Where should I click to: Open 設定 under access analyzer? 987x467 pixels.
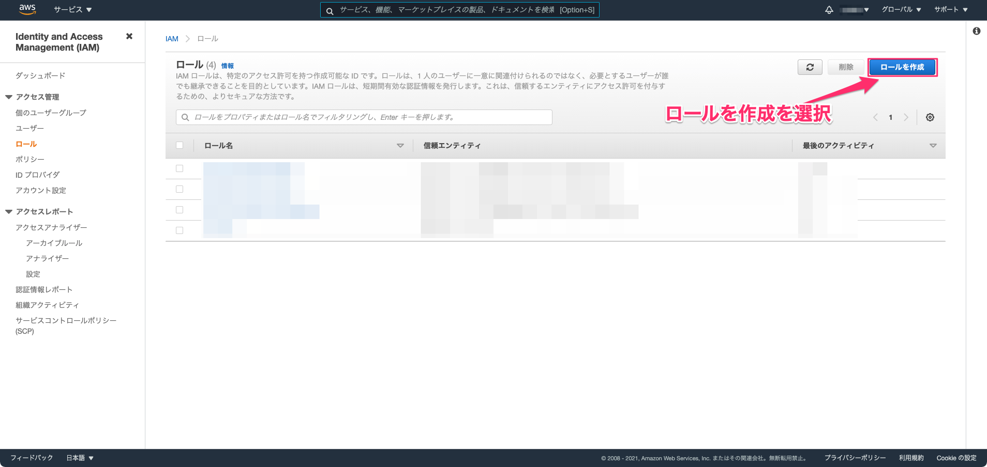coord(33,274)
